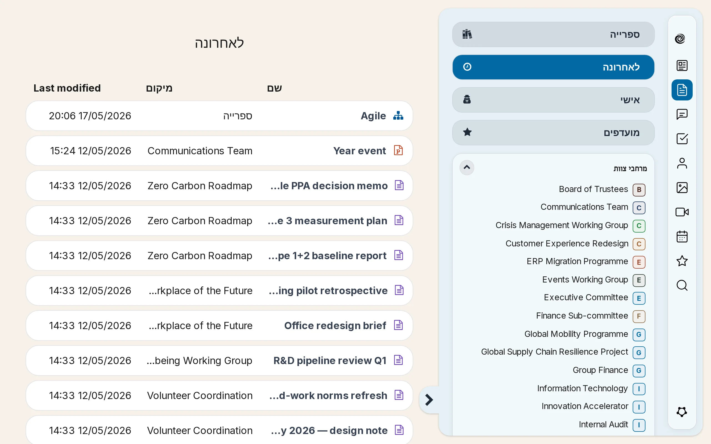
Task: Open the Internal Audit space
Action: point(603,424)
